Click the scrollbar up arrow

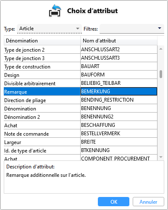[x=161, y=49]
